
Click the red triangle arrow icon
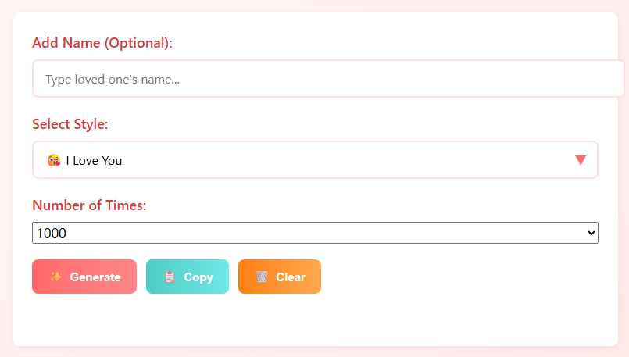[581, 160]
